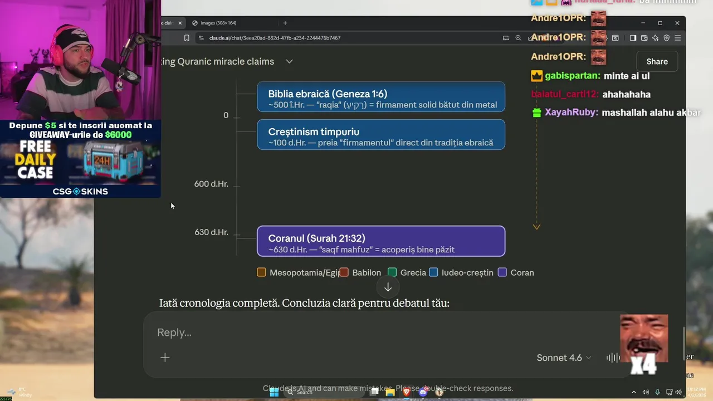Image resolution: width=713 pixels, height=401 pixels.
Task: Click the Babilon red legend swatch
Action: 344,272
